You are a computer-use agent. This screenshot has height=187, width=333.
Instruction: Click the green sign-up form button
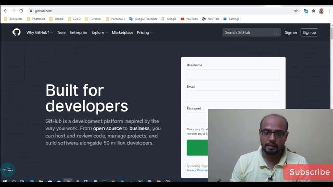pyautogui.click(x=197, y=148)
